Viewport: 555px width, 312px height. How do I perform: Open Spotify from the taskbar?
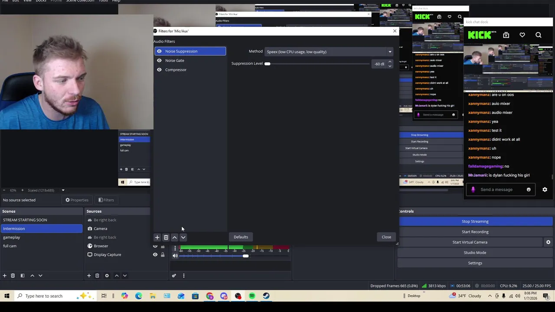coord(252,296)
